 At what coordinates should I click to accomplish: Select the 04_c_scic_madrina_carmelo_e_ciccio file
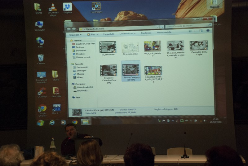[x=175, y=50]
